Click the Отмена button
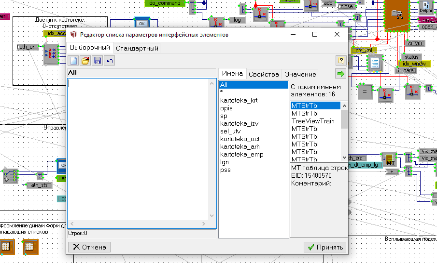The width and height of the screenshot is (437, 263). click(x=89, y=247)
